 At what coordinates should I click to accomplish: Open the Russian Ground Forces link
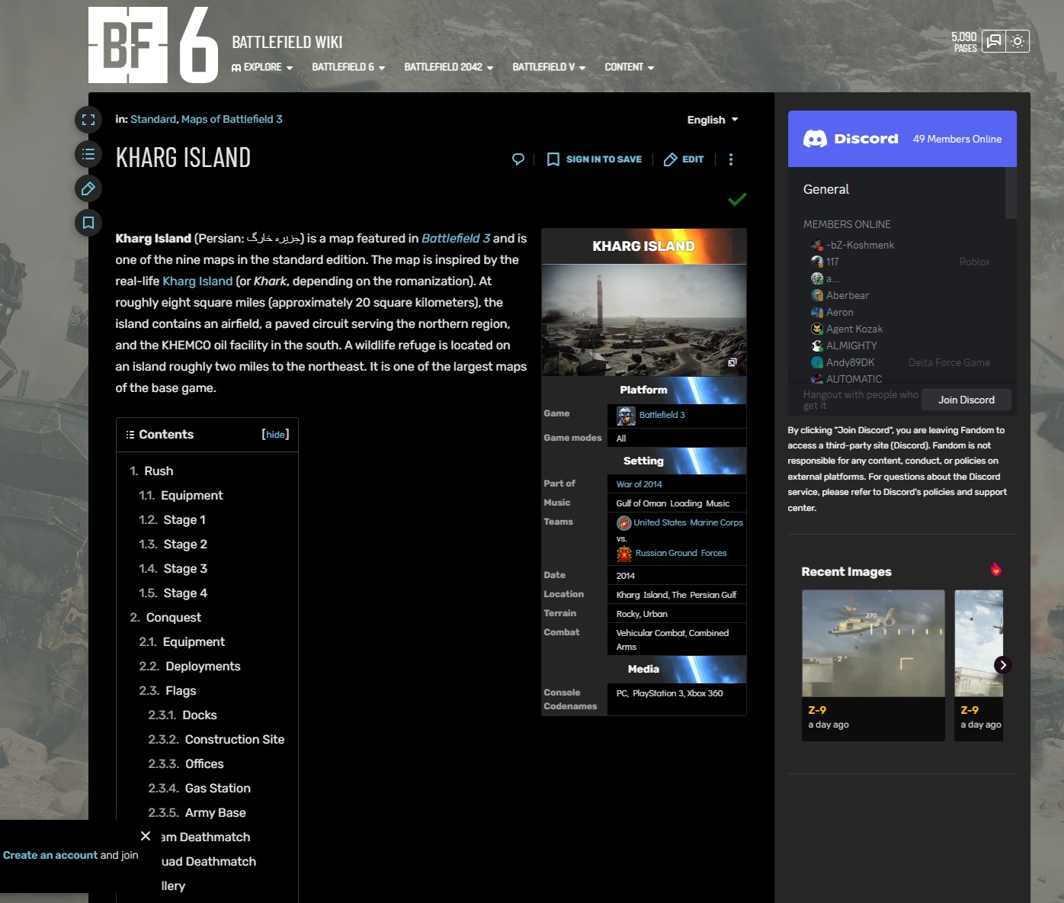681,553
